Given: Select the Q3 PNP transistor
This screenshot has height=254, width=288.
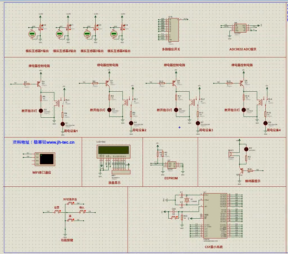Looking at the screenshot, I should (x=39, y=84).
